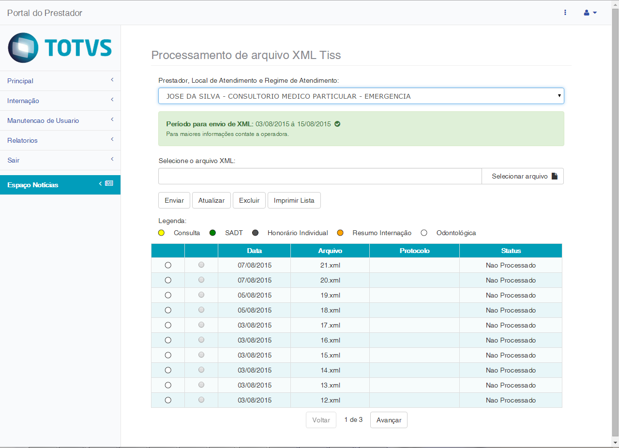
Task: Click the gray Honorário Individual legend dot
Action: [x=256, y=233]
